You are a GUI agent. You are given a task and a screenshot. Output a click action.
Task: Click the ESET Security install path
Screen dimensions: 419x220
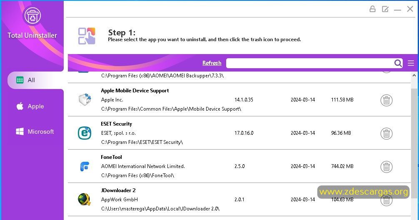[x=142, y=142]
